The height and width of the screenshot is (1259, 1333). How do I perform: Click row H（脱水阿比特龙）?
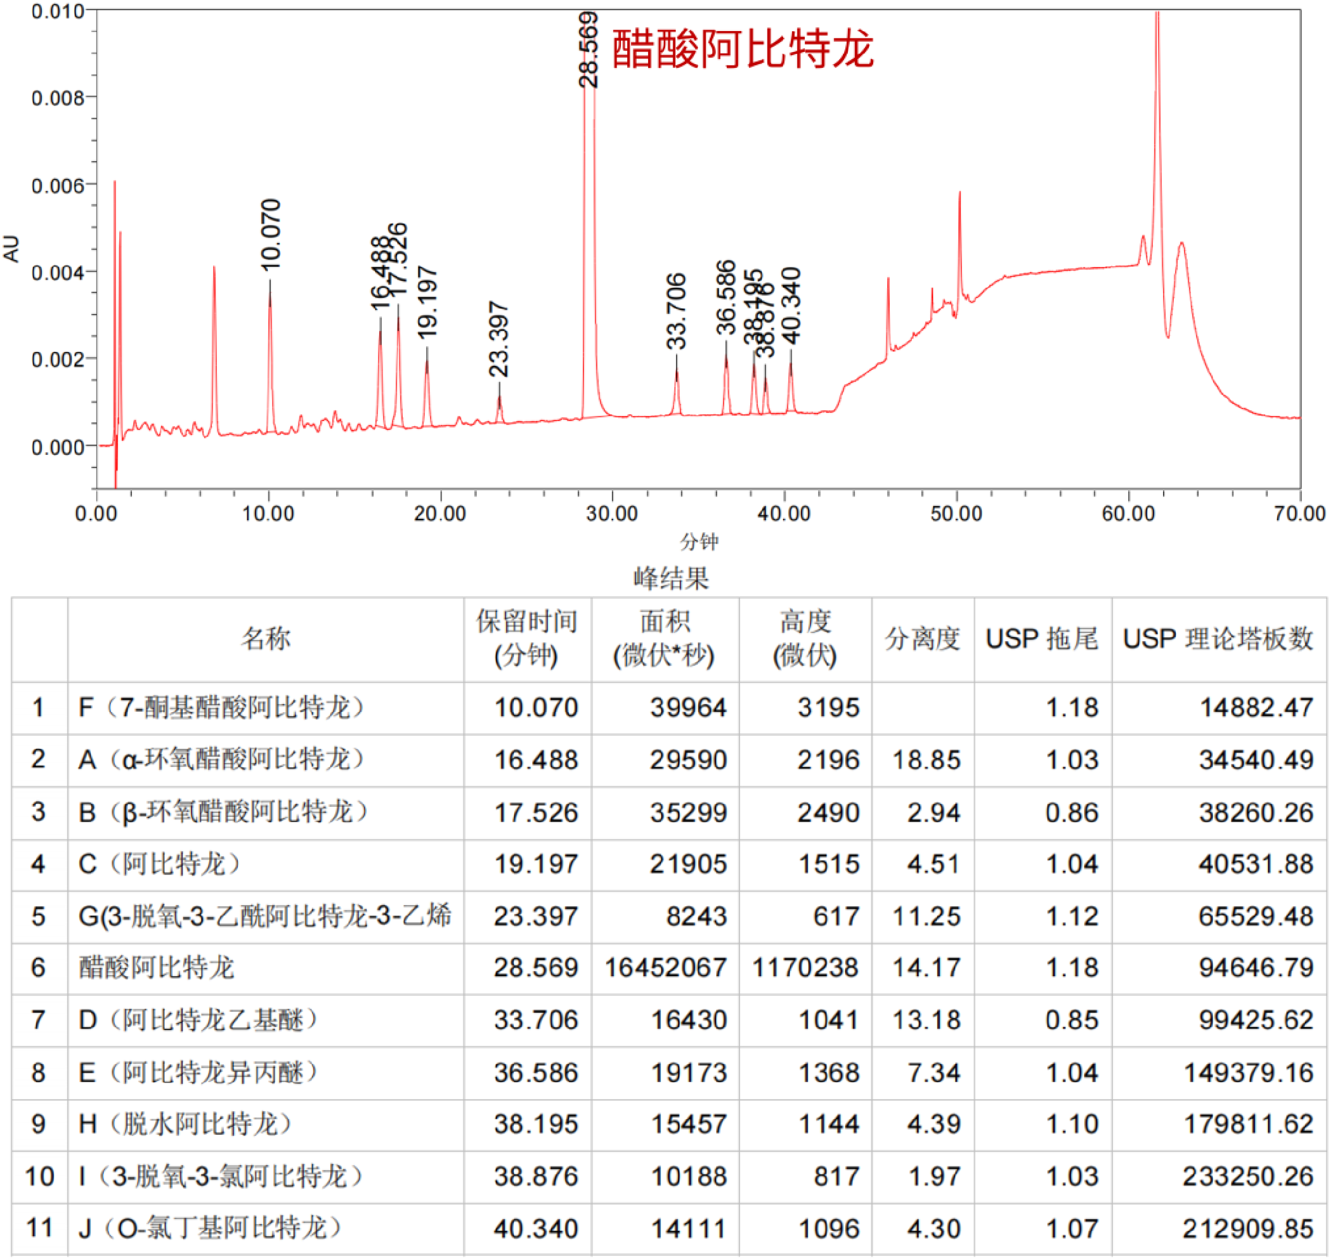click(669, 1125)
